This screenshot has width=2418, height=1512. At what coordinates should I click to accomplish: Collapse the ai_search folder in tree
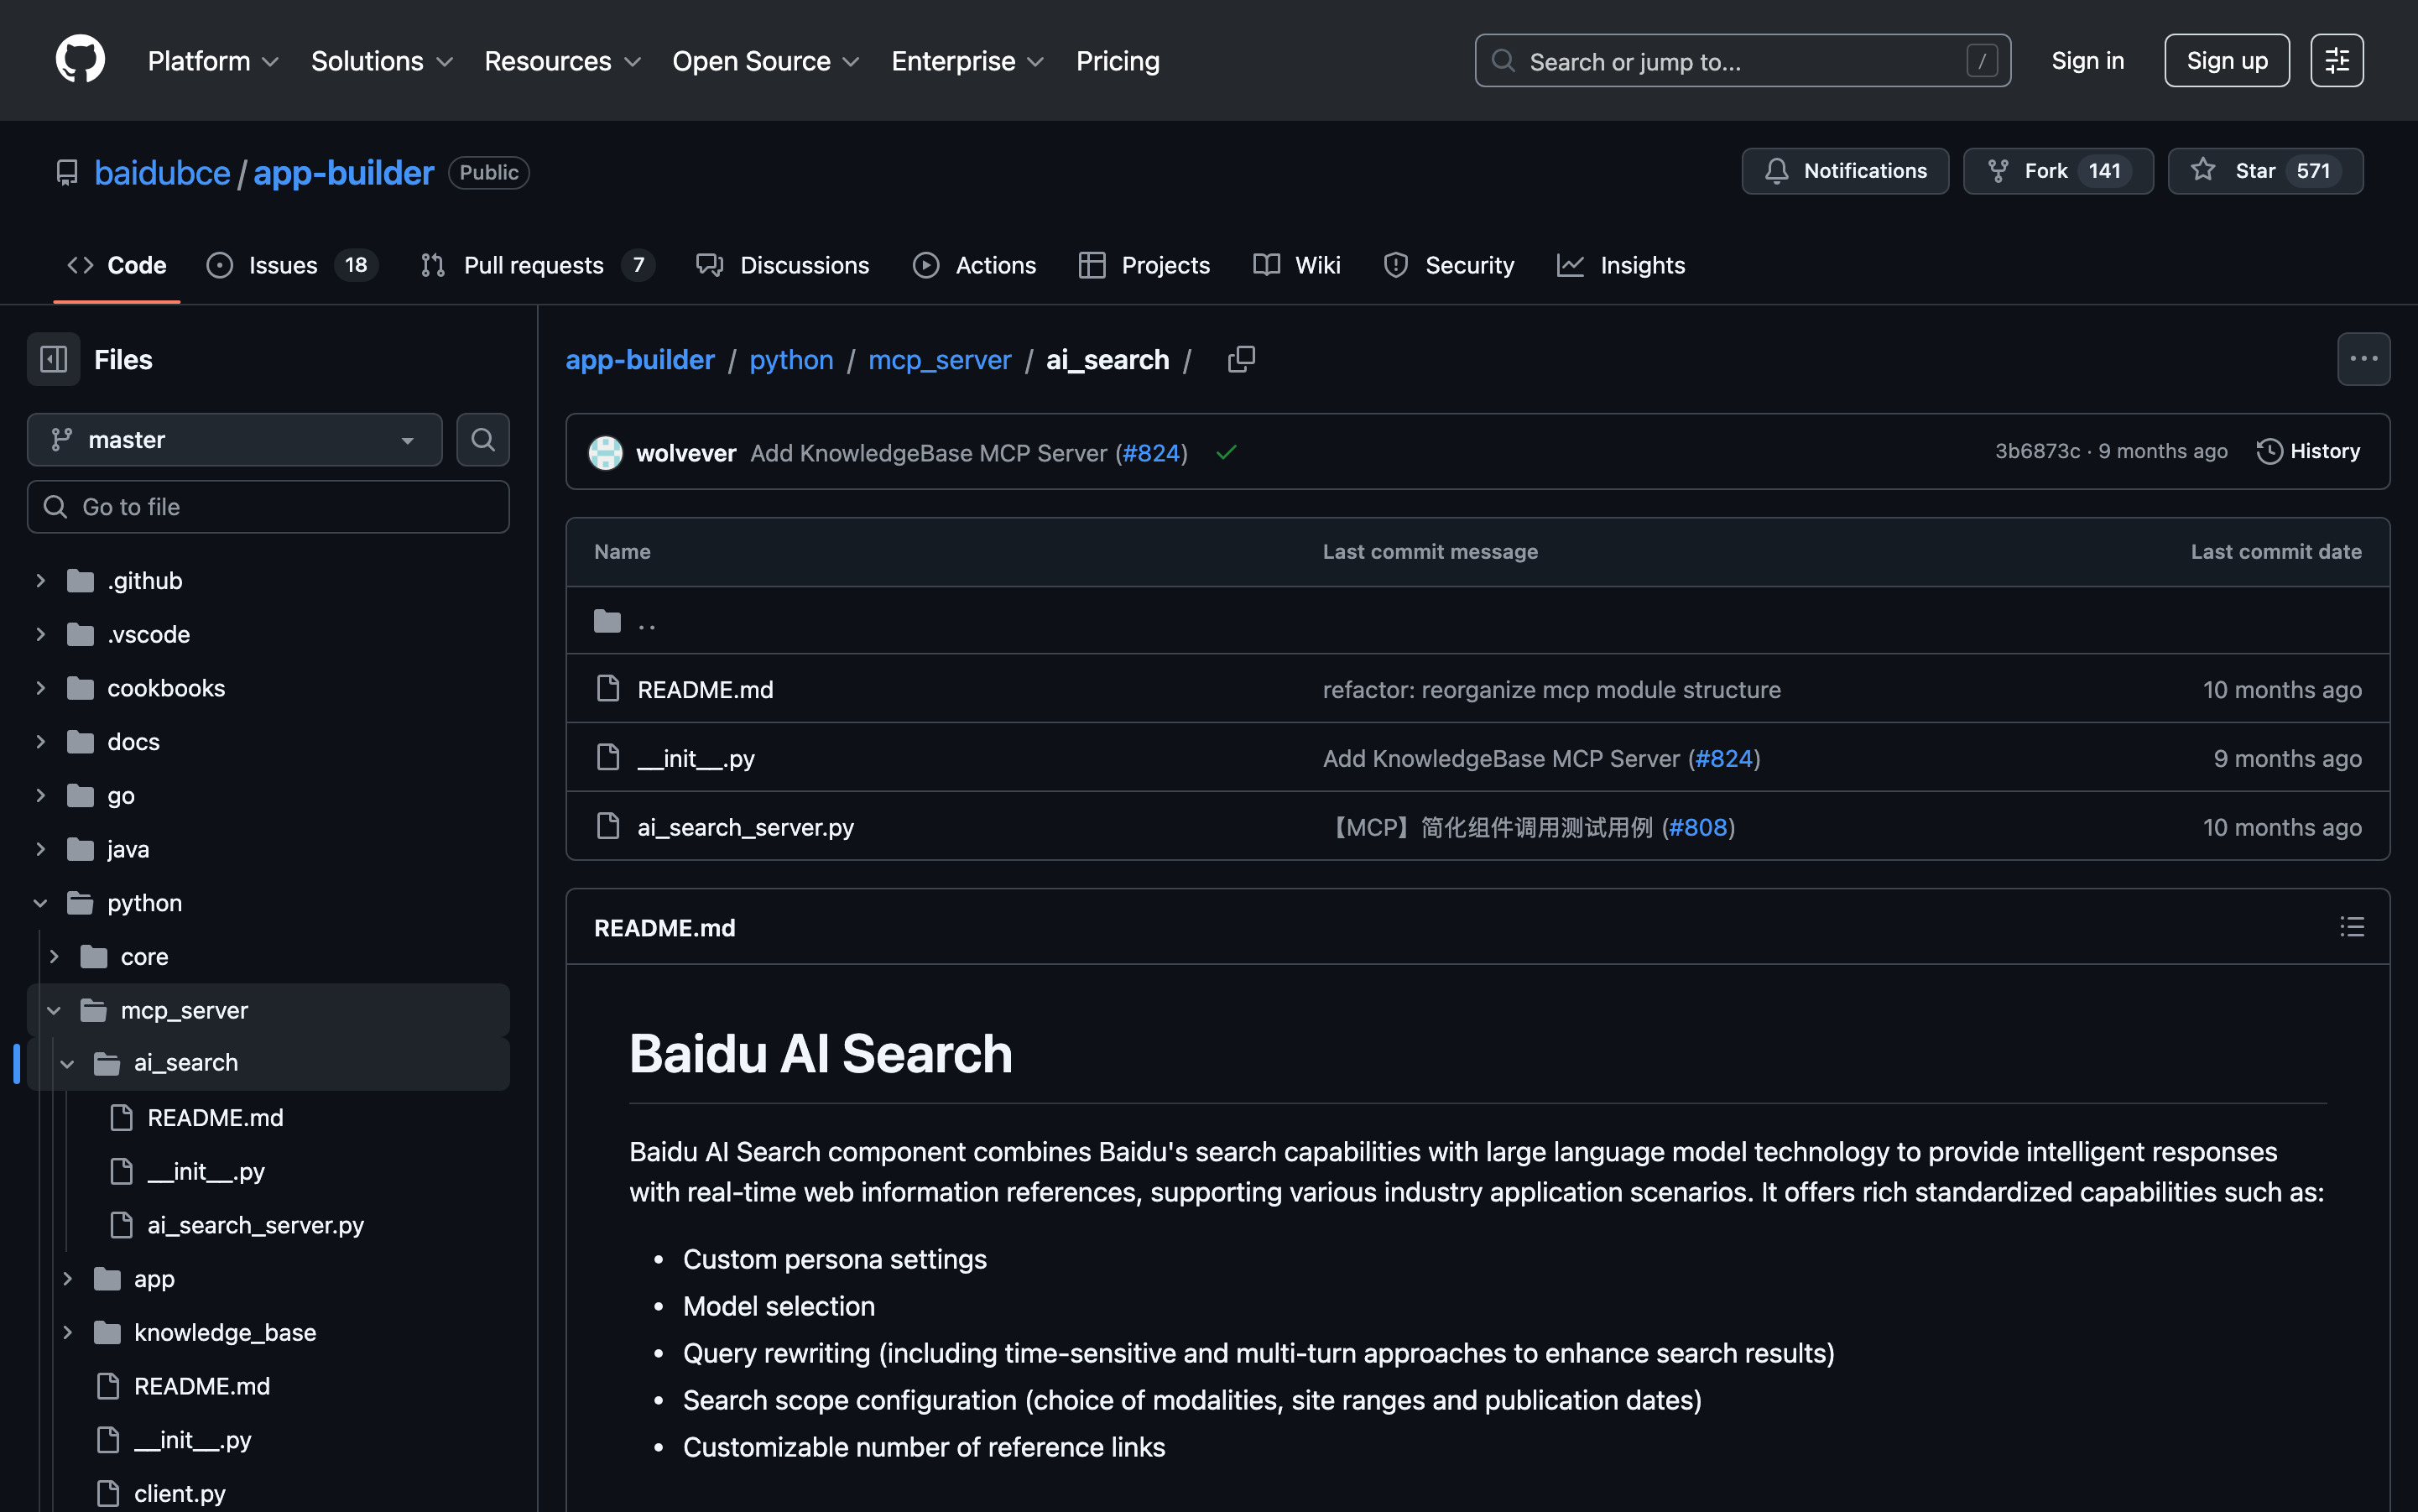tap(67, 1063)
